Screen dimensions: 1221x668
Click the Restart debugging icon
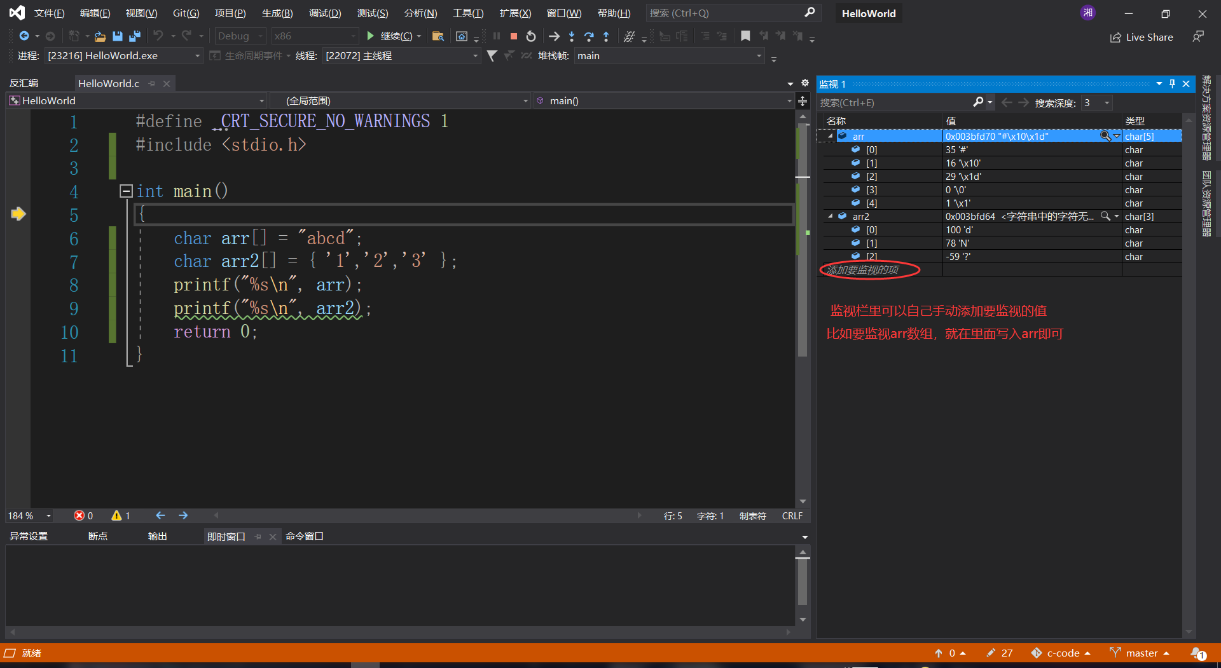tap(531, 36)
